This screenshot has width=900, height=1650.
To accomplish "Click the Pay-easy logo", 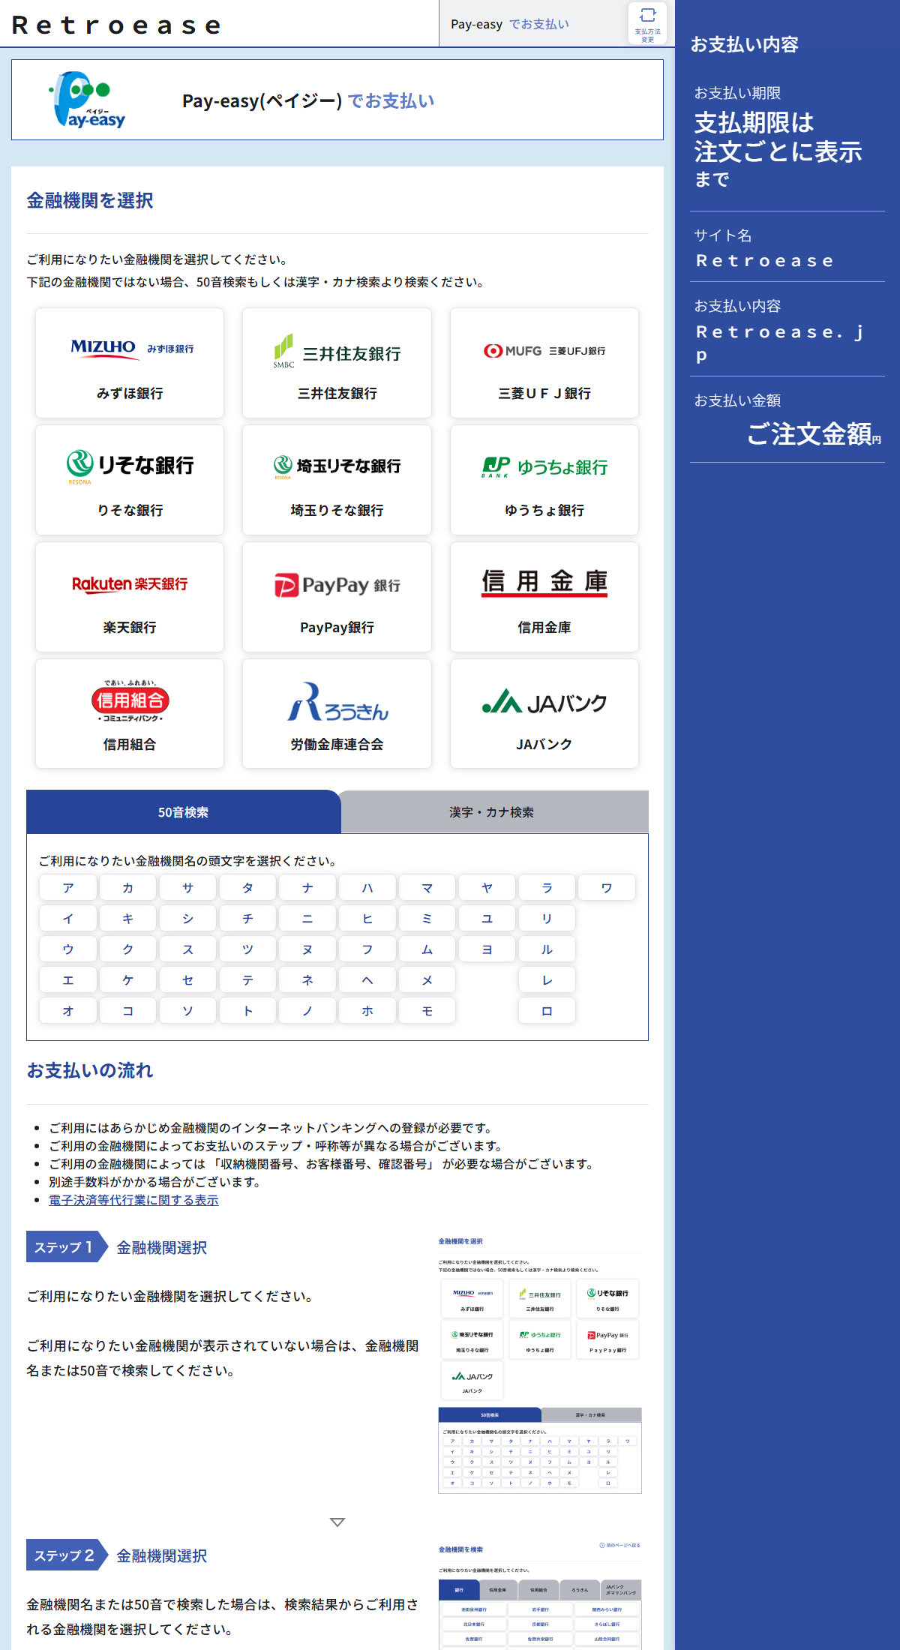I will tap(88, 100).
